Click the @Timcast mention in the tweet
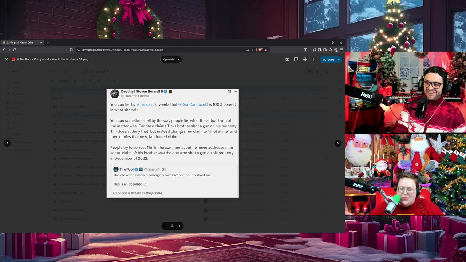Image resolution: width=466 pixels, height=262 pixels. point(145,104)
